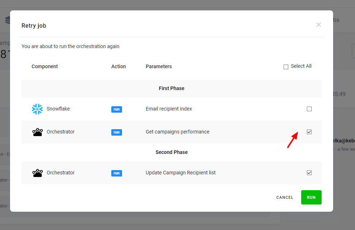Dismiss the Retry job dialog with the X
The height and width of the screenshot is (230, 355).
[318, 24]
